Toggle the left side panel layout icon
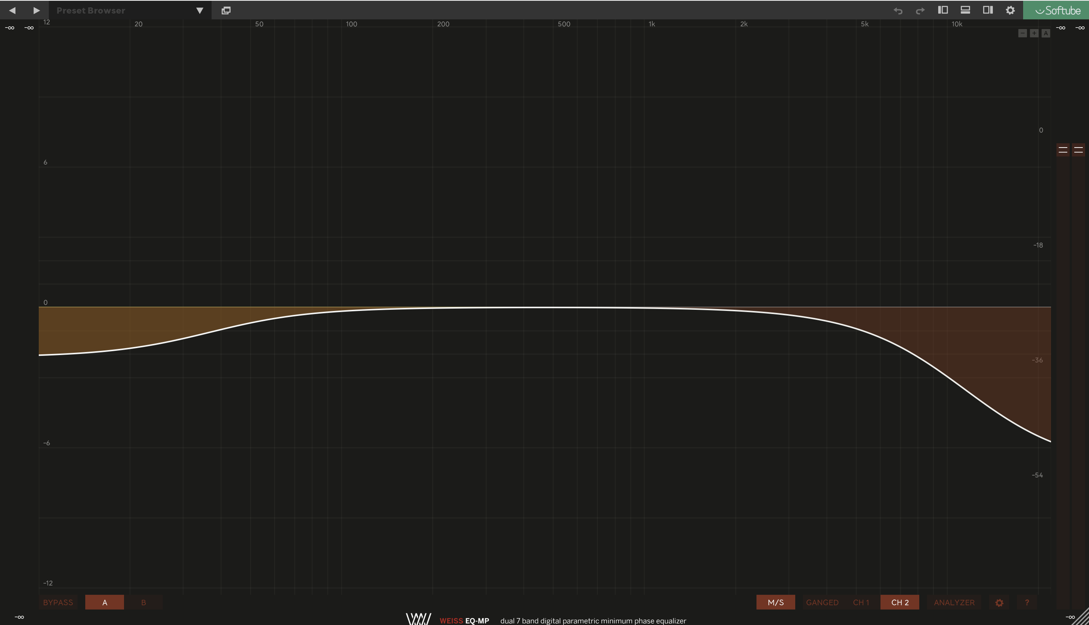Viewport: 1089px width, 625px height. click(943, 10)
